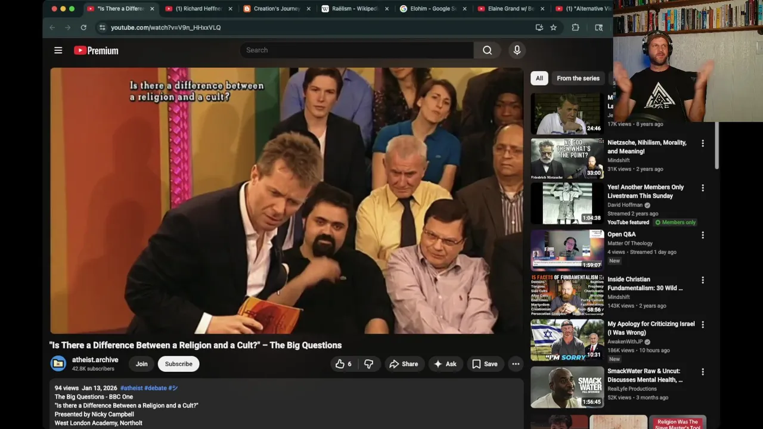Screen dimensions: 763x429
Task: Close the Richard Heffner tab
Action: click(230, 9)
